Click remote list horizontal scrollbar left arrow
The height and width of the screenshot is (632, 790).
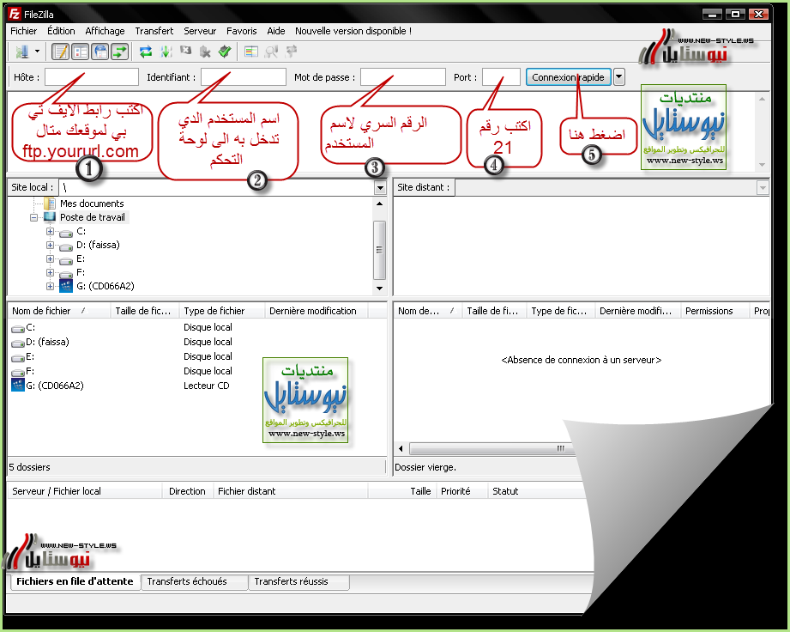(x=401, y=448)
